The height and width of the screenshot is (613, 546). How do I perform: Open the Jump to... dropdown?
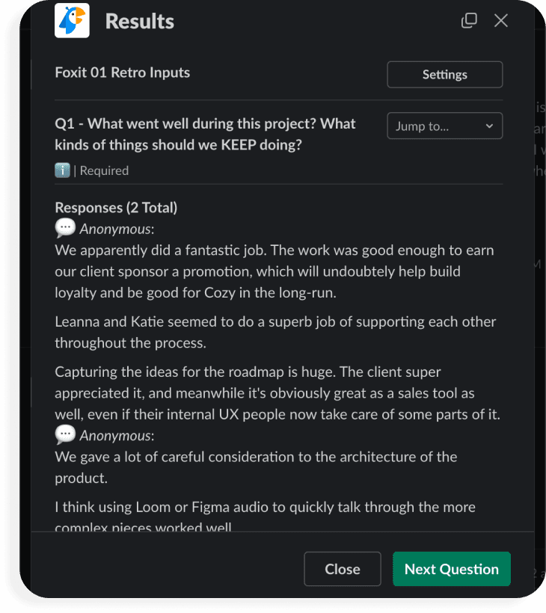444,126
